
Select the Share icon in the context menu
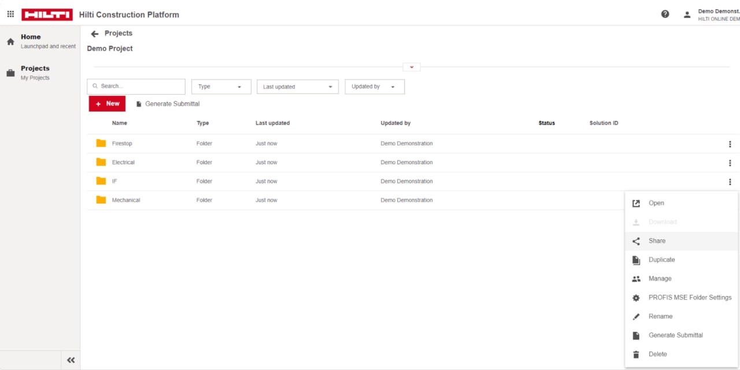click(636, 241)
